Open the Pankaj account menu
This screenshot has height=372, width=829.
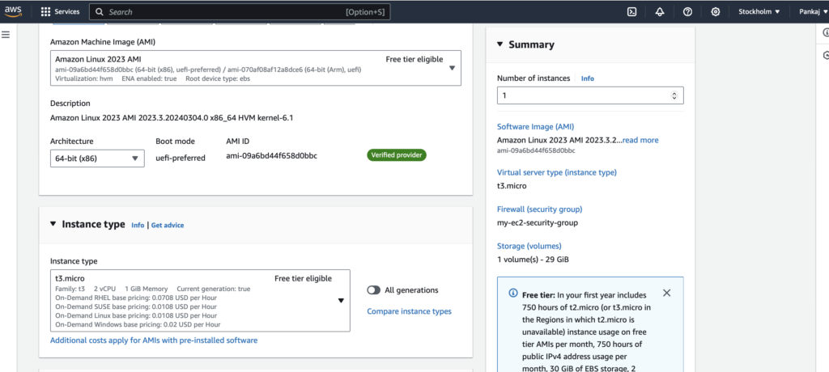point(813,11)
